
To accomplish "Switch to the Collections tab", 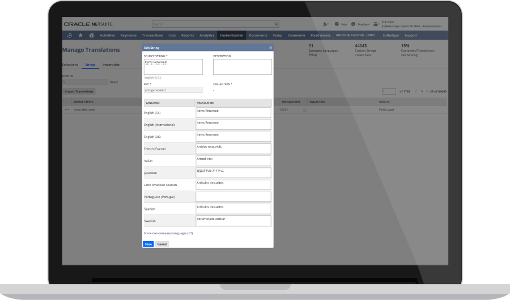I will pyautogui.click(x=70, y=65).
